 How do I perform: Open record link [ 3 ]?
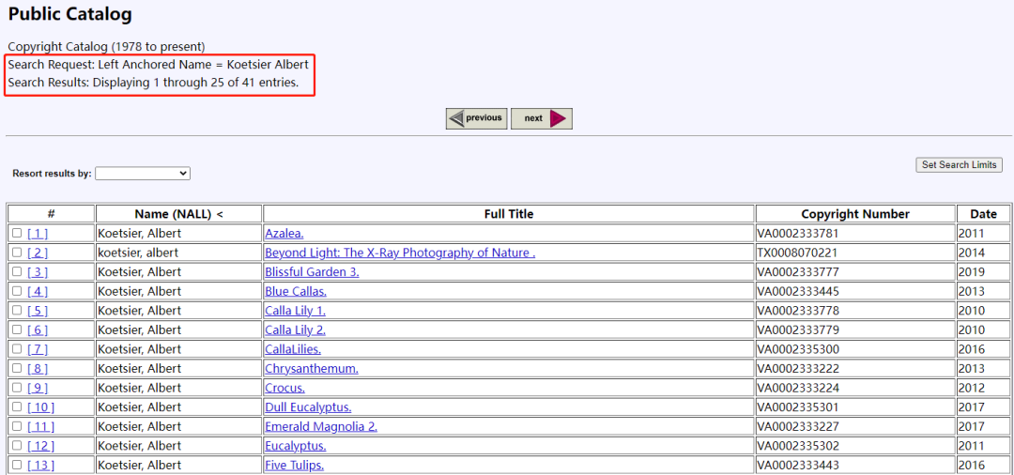point(38,272)
